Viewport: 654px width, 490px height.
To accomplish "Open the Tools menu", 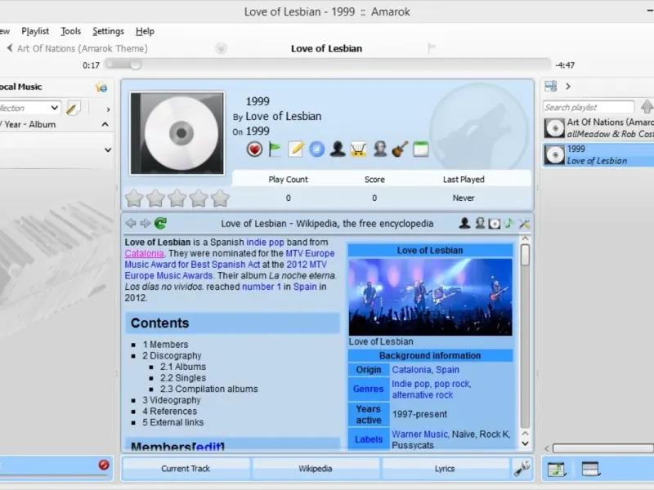I will pyautogui.click(x=71, y=31).
